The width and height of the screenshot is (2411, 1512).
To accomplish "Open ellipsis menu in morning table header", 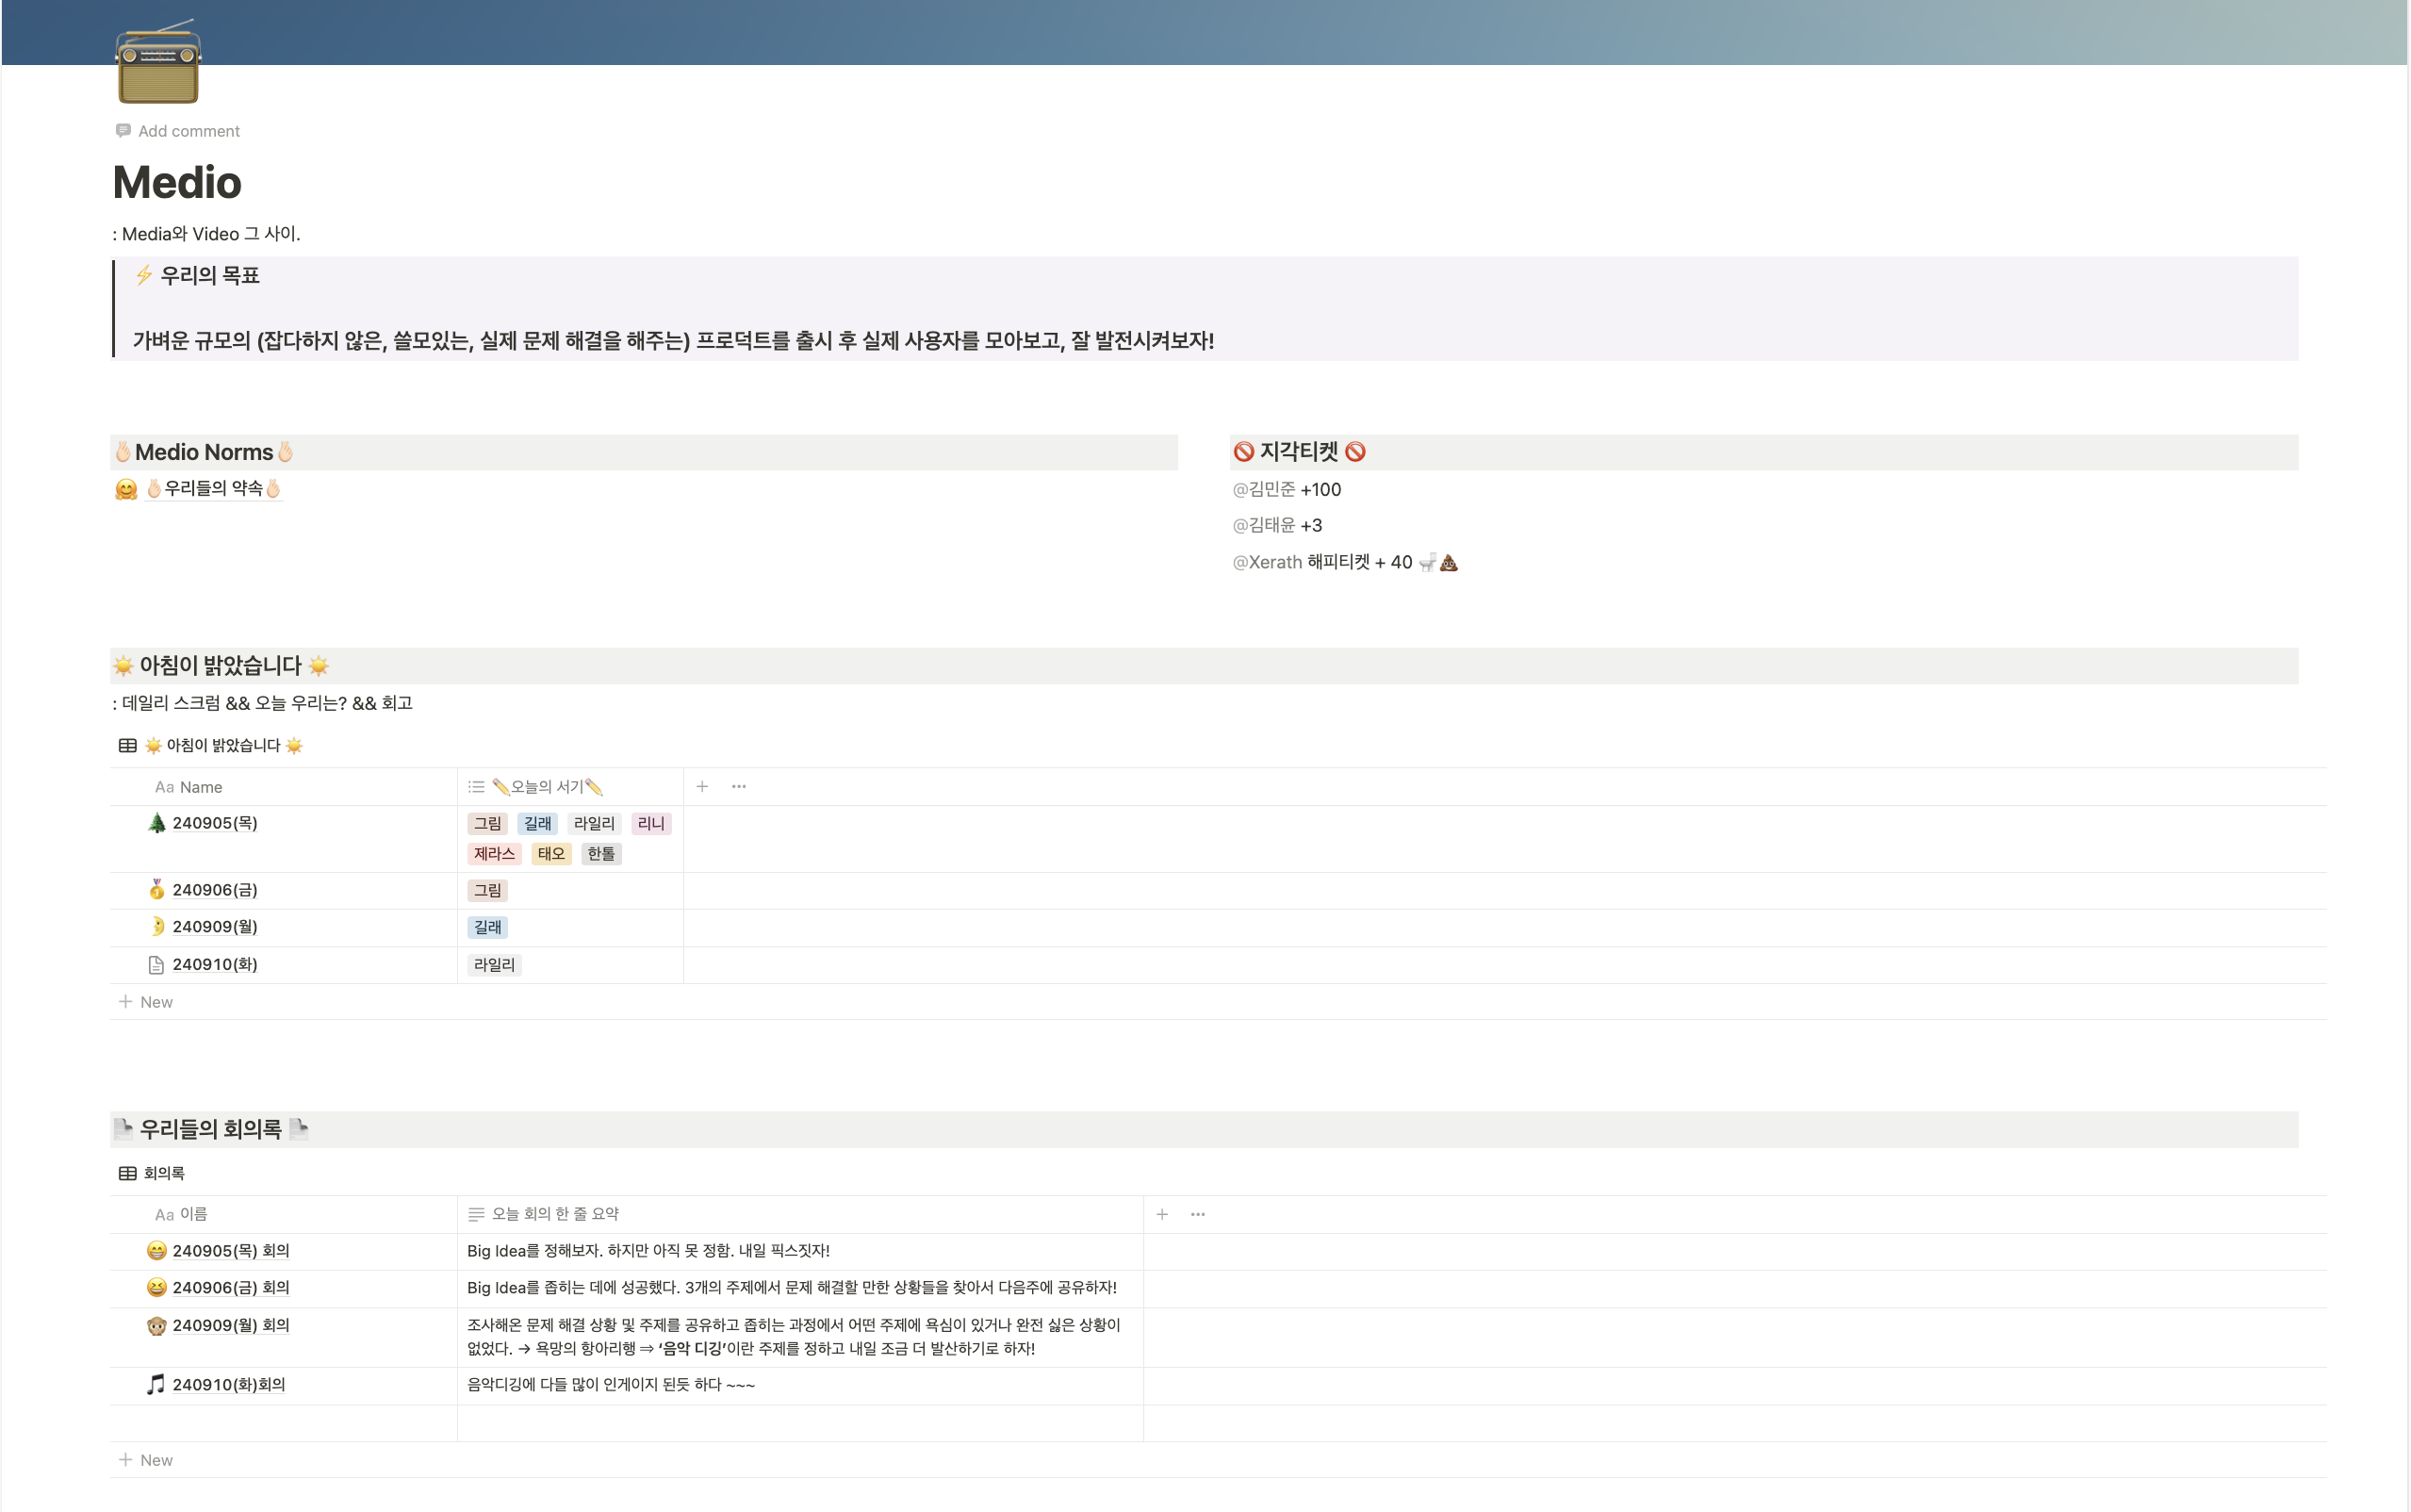I will pyautogui.click(x=739, y=786).
